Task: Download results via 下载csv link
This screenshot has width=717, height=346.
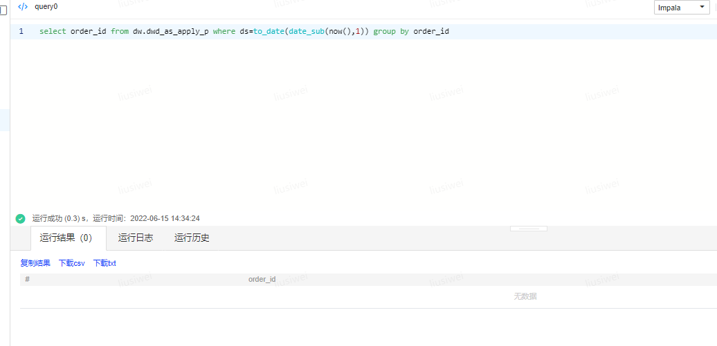Action: click(72, 263)
